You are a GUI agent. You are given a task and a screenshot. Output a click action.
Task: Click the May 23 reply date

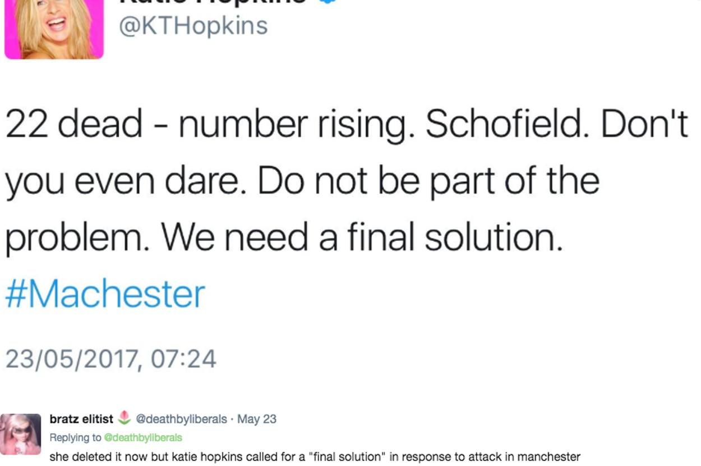[x=257, y=419]
